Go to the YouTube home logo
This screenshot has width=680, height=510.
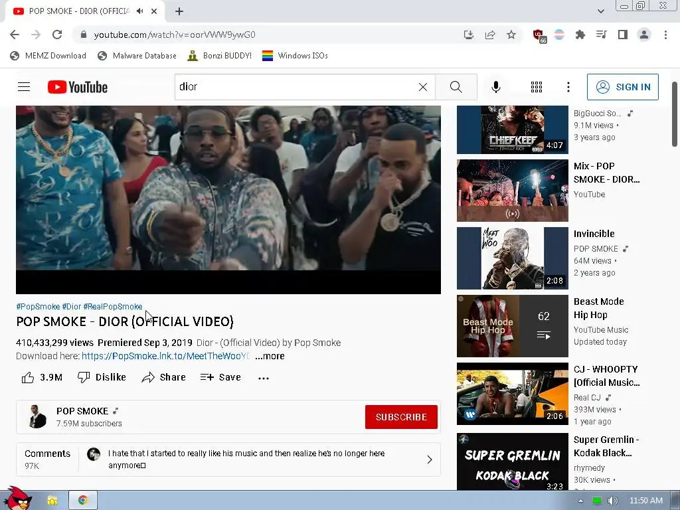78,87
